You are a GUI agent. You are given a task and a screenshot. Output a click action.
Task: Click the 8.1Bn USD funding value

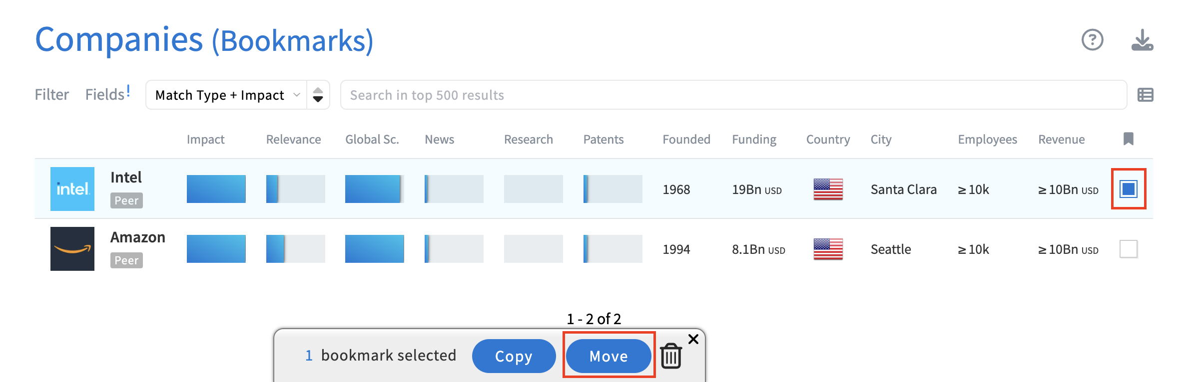point(758,249)
